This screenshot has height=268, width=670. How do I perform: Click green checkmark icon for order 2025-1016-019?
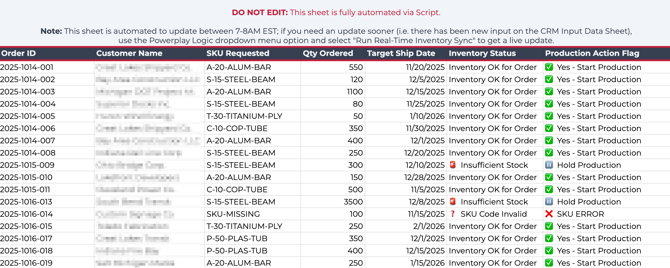tap(549, 263)
